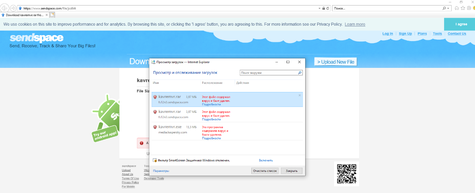Sort by 'Расположение' column header
The height and width of the screenshot is (193, 475).
[212, 83]
